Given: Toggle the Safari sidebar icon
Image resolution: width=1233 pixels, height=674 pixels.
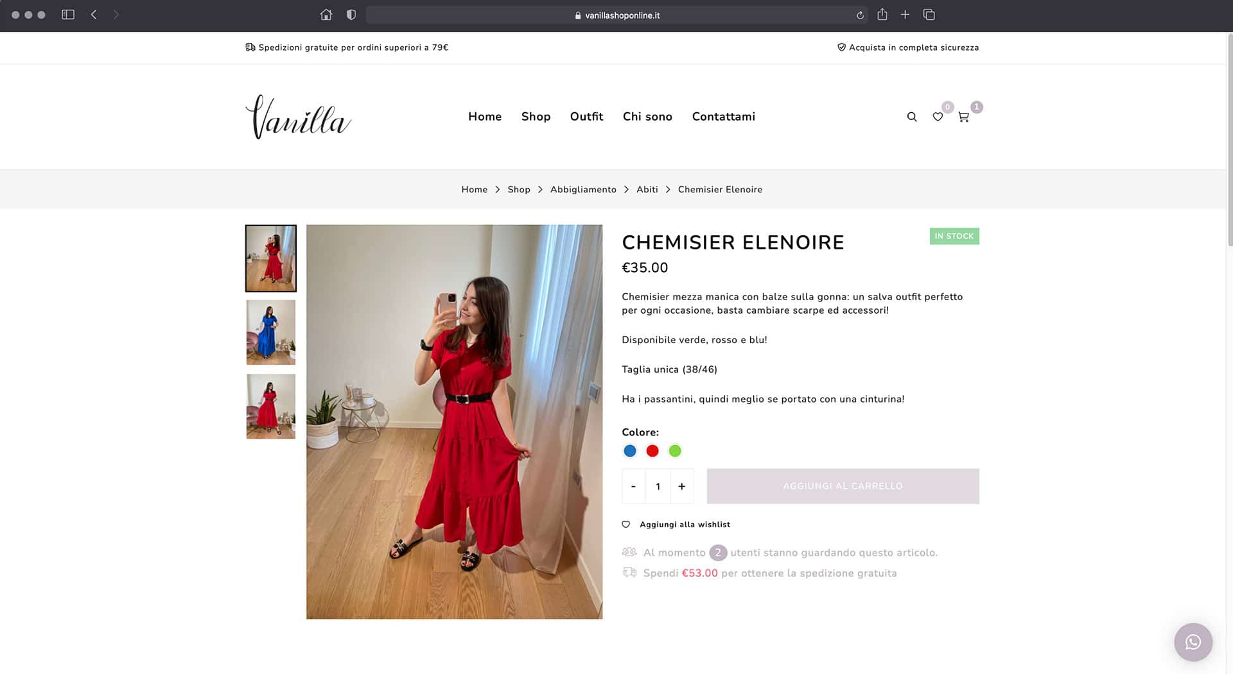Looking at the screenshot, I should (68, 14).
